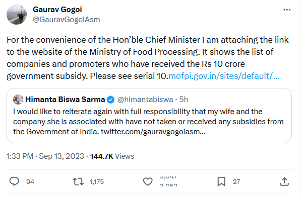Viewport: 306px width, 198px height.
Task: Click Himanta Biswa Sarma's verified badge
Action: click(x=111, y=100)
